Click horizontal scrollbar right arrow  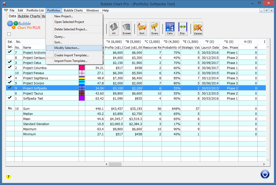tap(264, 164)
